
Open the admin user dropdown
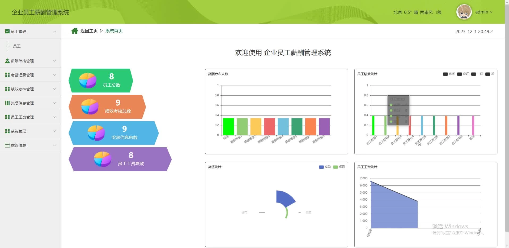[483, 12]
